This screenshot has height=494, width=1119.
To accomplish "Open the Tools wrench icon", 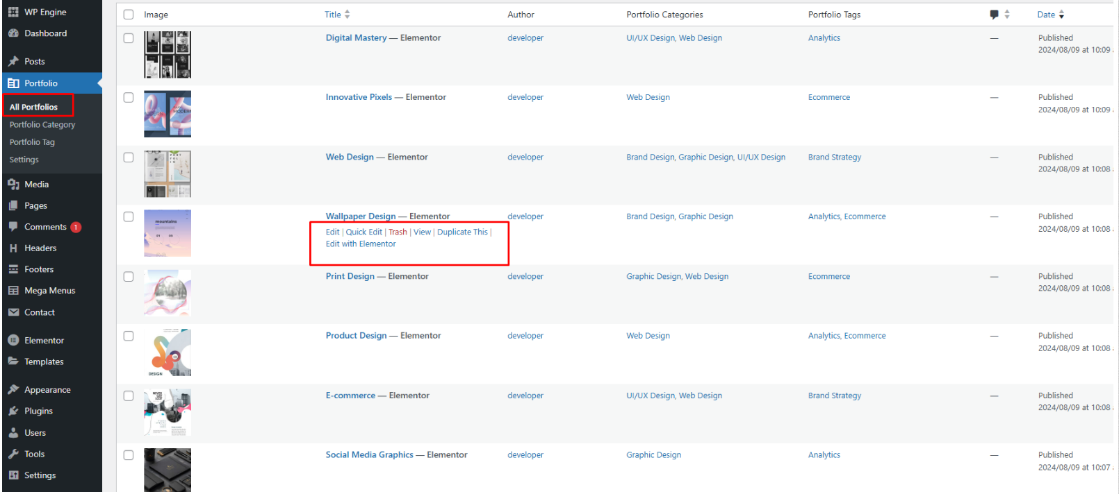I will point(13,454).
